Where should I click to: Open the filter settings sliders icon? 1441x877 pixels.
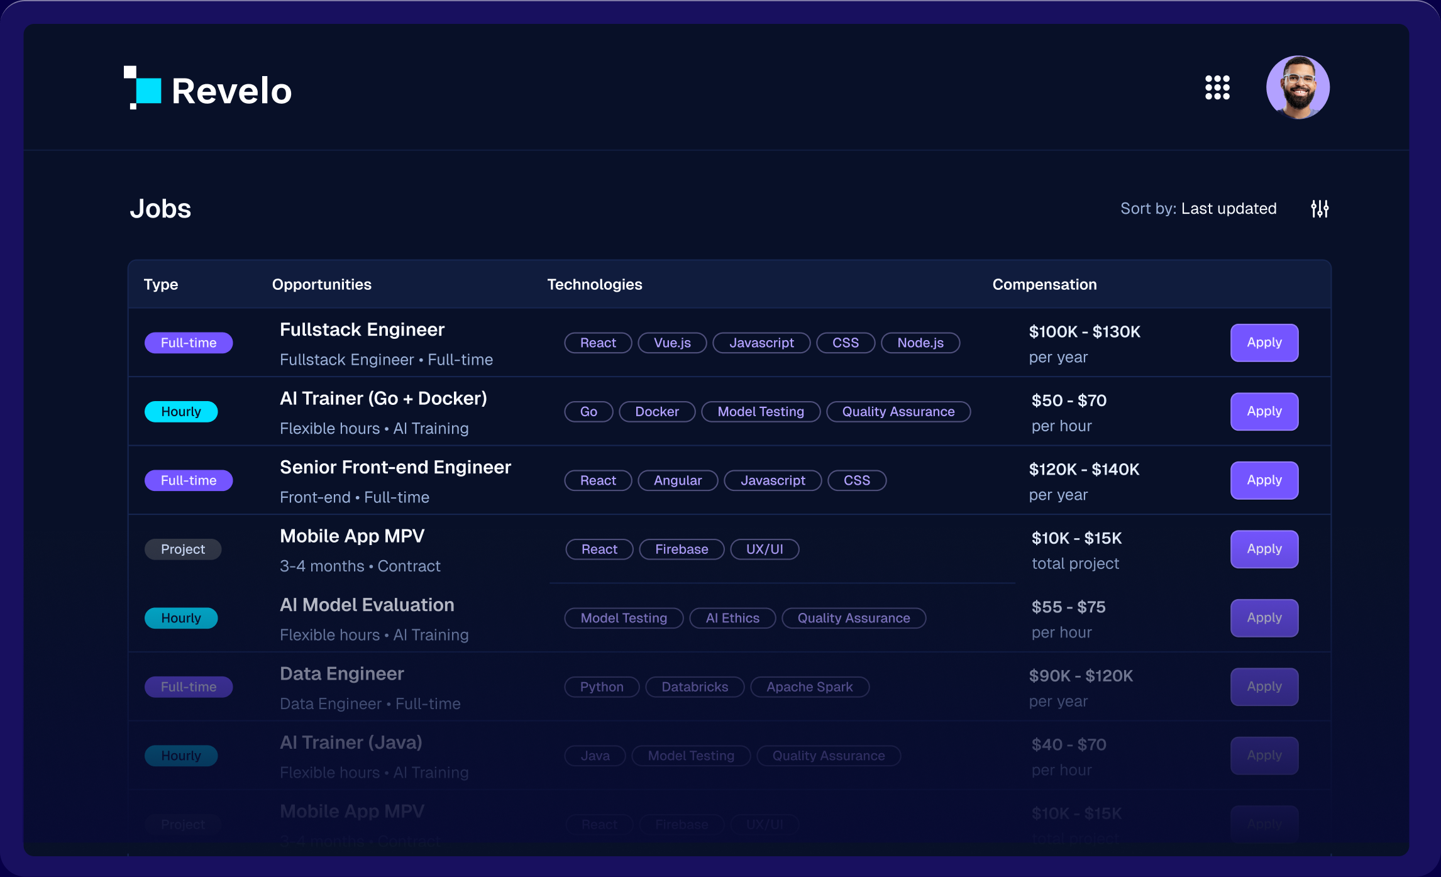click(x=1320, y=209)
